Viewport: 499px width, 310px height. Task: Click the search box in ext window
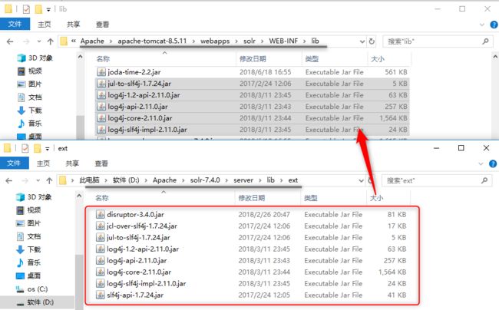(436, 180)
